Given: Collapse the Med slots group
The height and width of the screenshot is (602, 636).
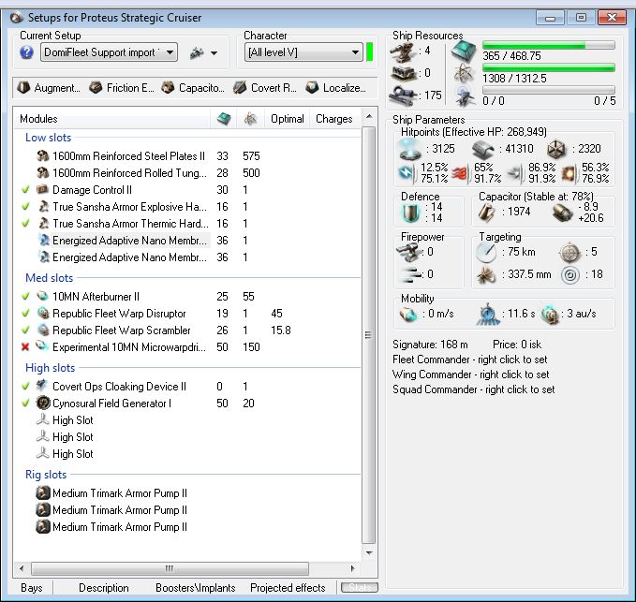Looking at the screenshot, I should click(49, 278).
